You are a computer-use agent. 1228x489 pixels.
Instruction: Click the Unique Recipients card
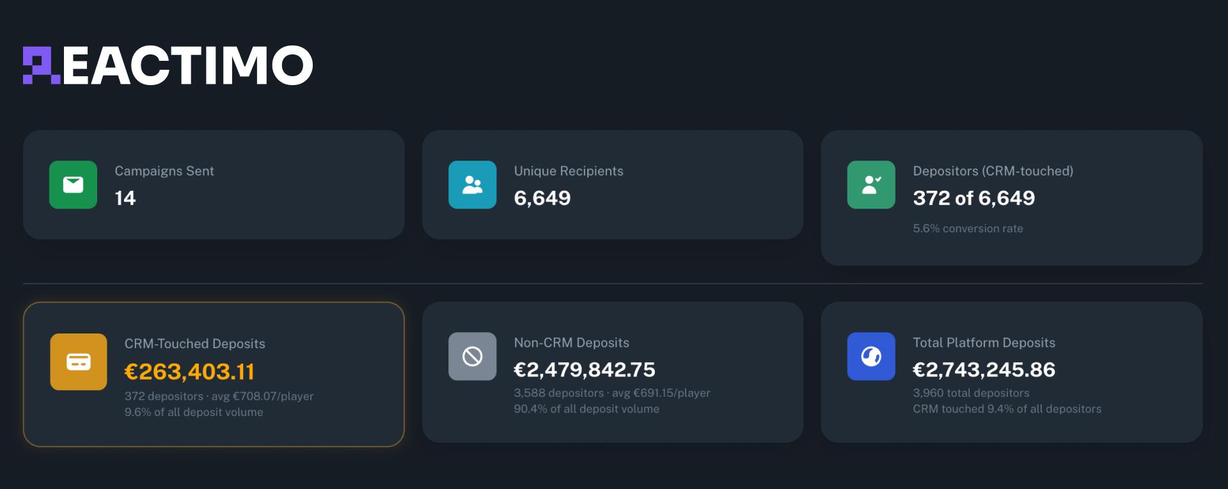[613, 185]
